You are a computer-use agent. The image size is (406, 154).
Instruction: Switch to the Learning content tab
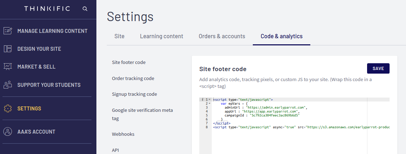tap(161, 36)
